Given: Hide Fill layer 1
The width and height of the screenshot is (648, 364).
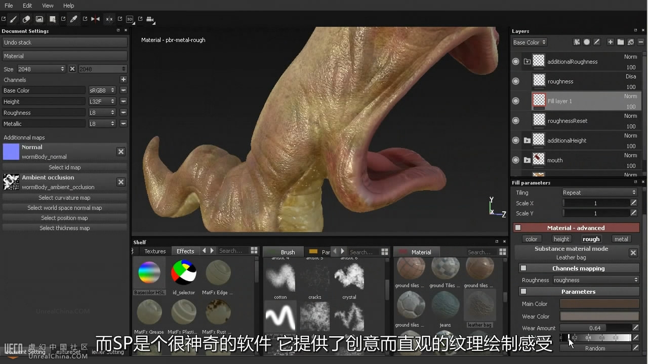Looking at the screenshot, I should pyautogui.click(x=515, y=101).
